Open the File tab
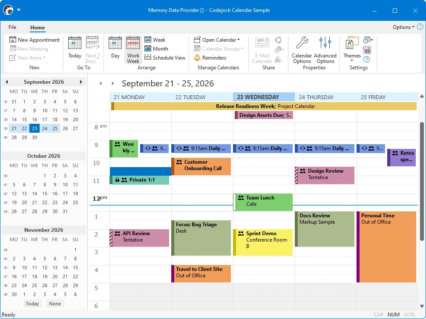The image size is (426, 319). click(x=12, y=27)
